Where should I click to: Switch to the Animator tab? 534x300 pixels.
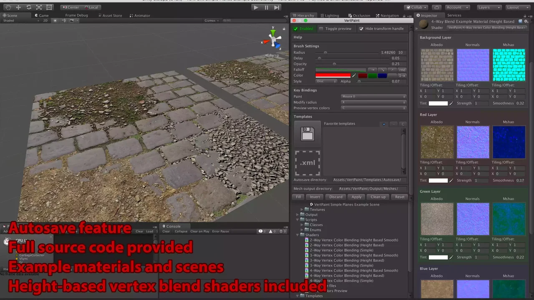click(140, 15)
